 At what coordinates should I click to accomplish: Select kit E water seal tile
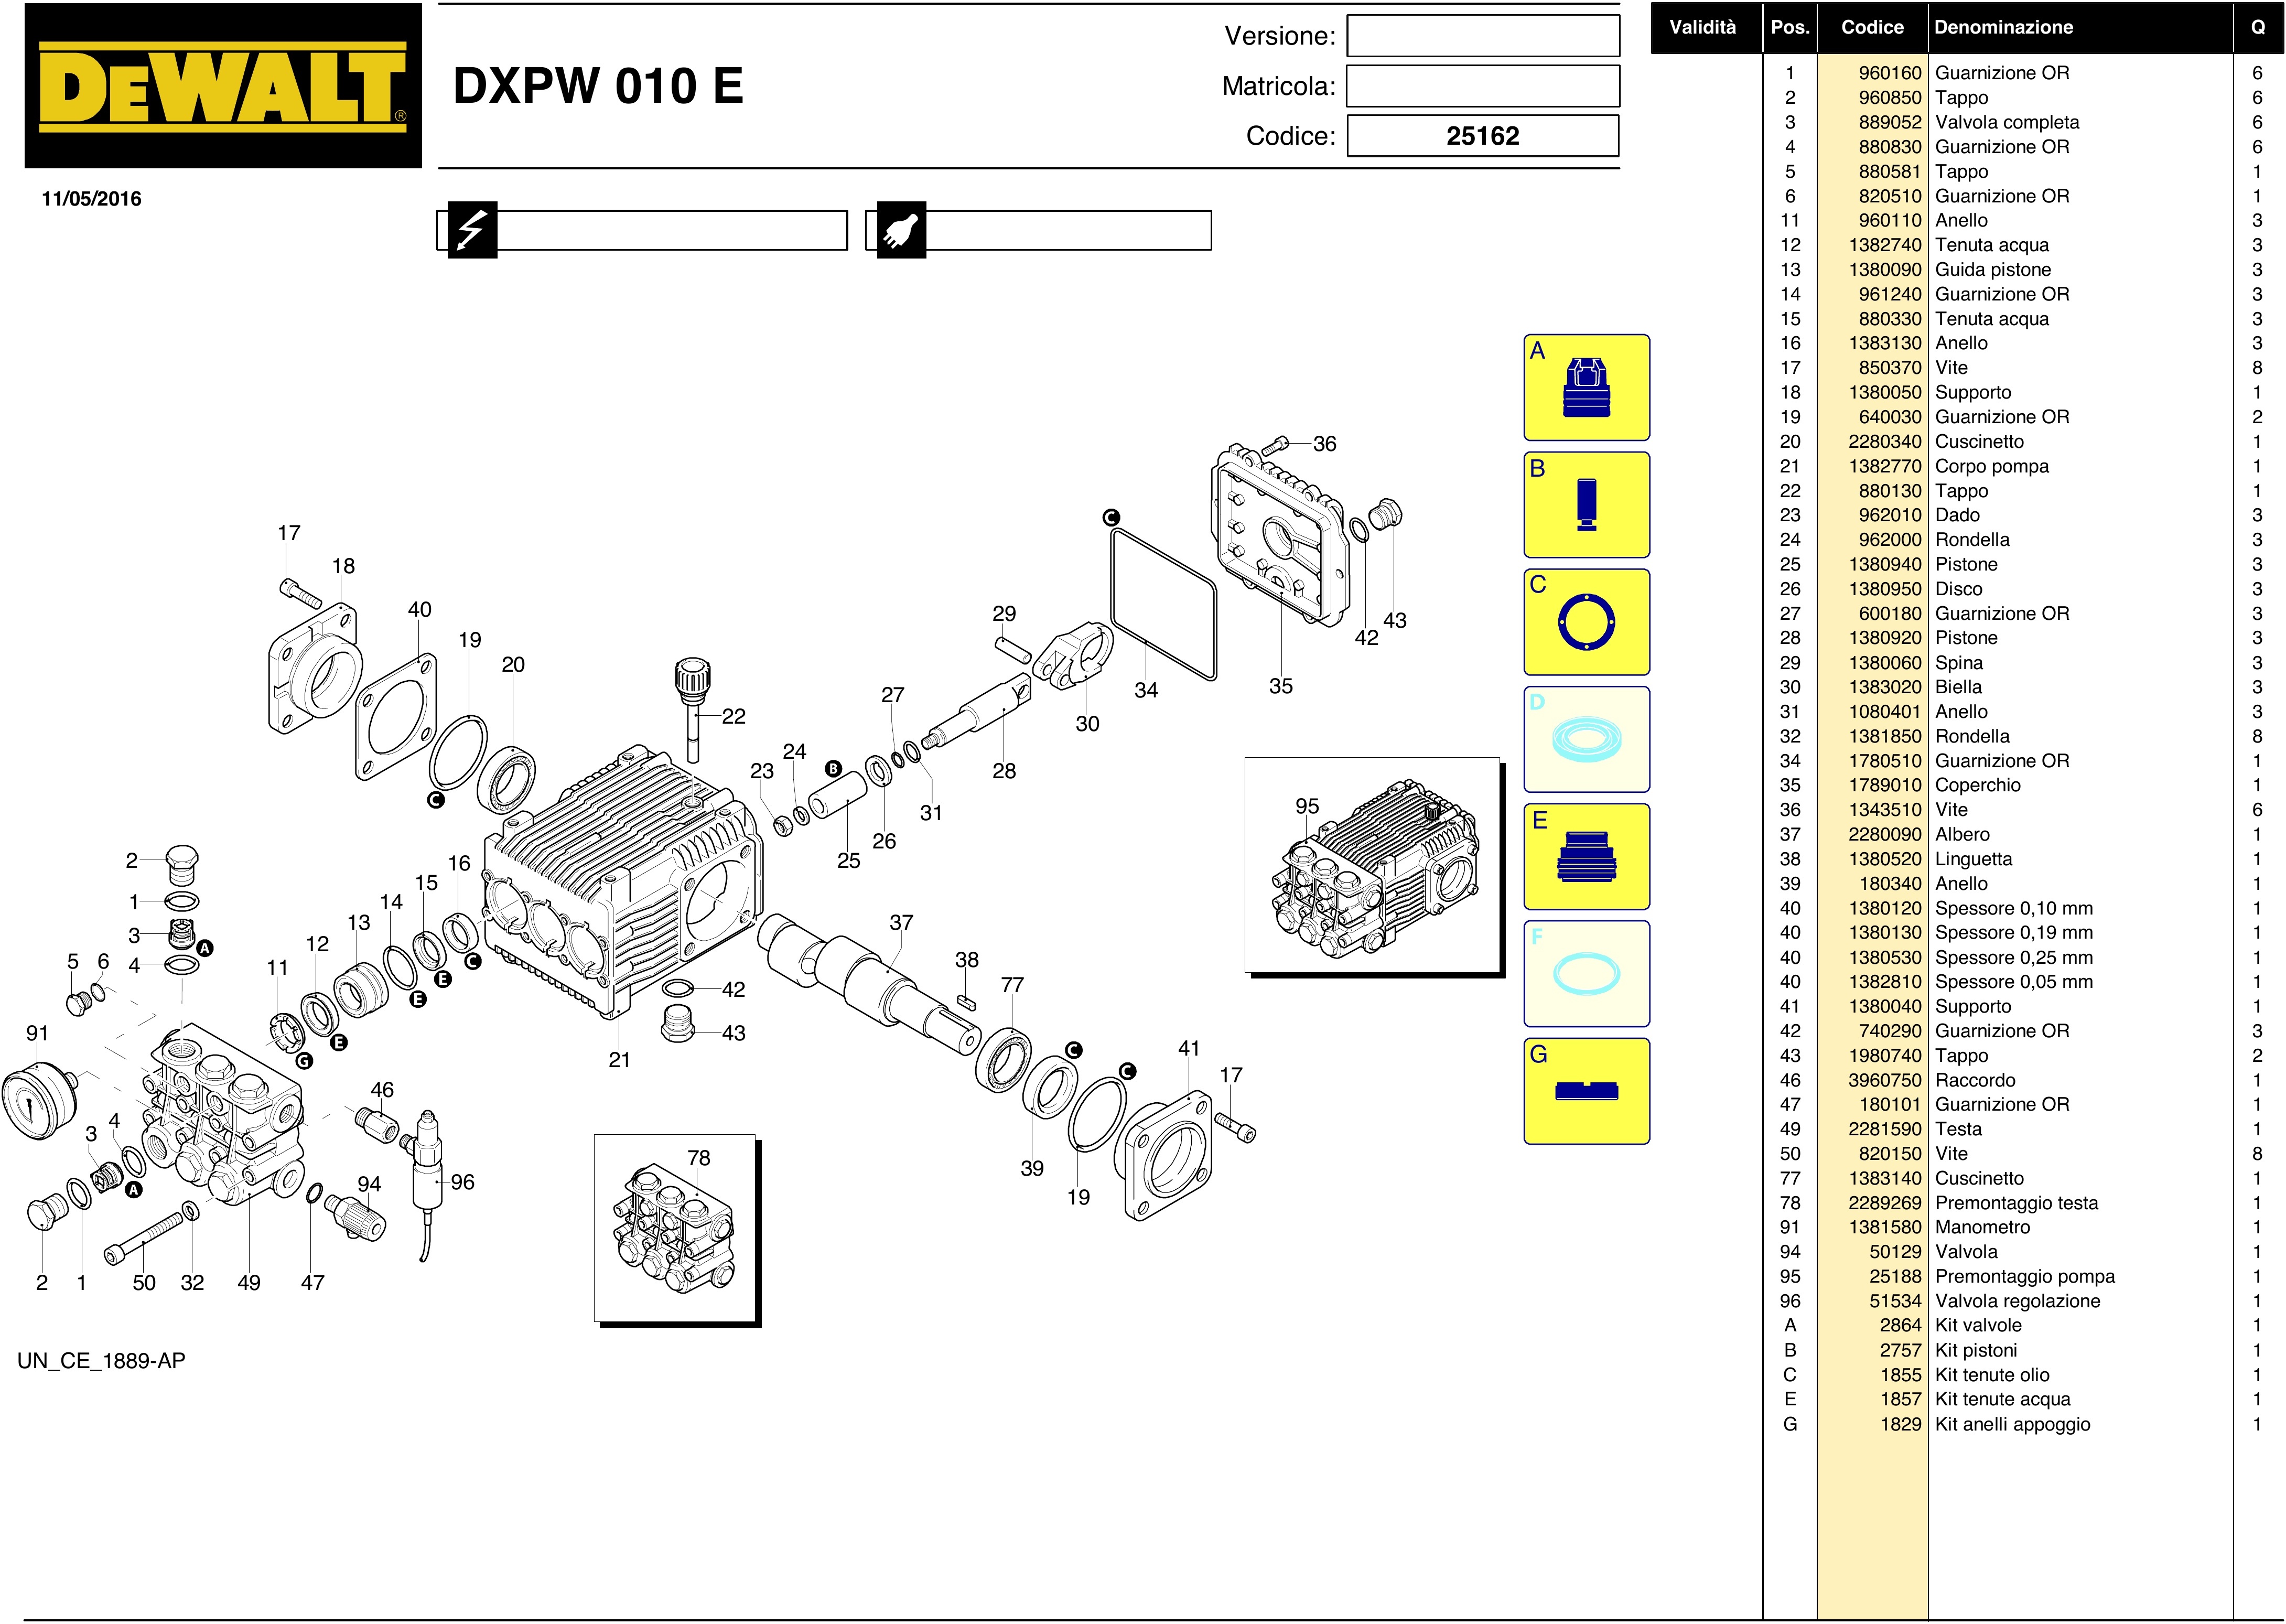click(1586, 856)
